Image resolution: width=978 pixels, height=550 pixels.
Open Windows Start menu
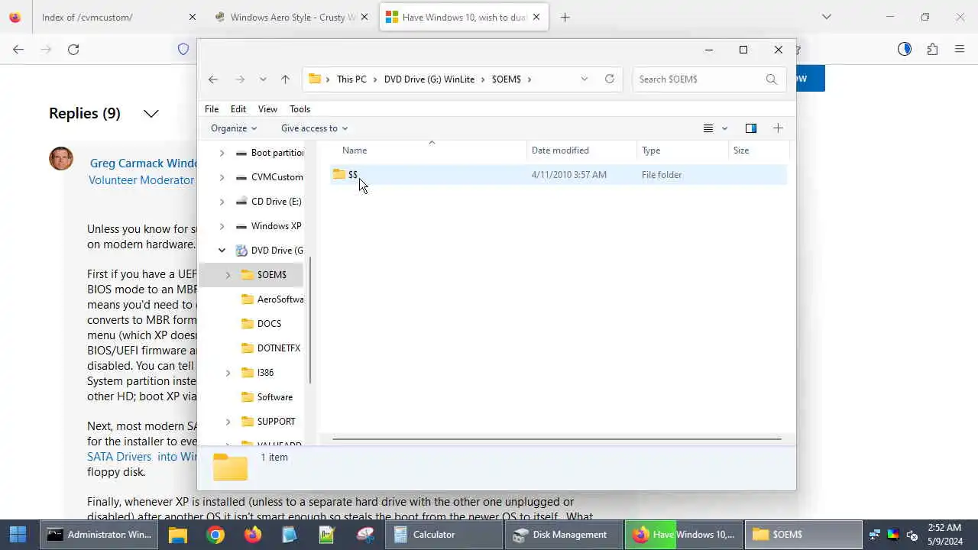[x=18, y=535]
